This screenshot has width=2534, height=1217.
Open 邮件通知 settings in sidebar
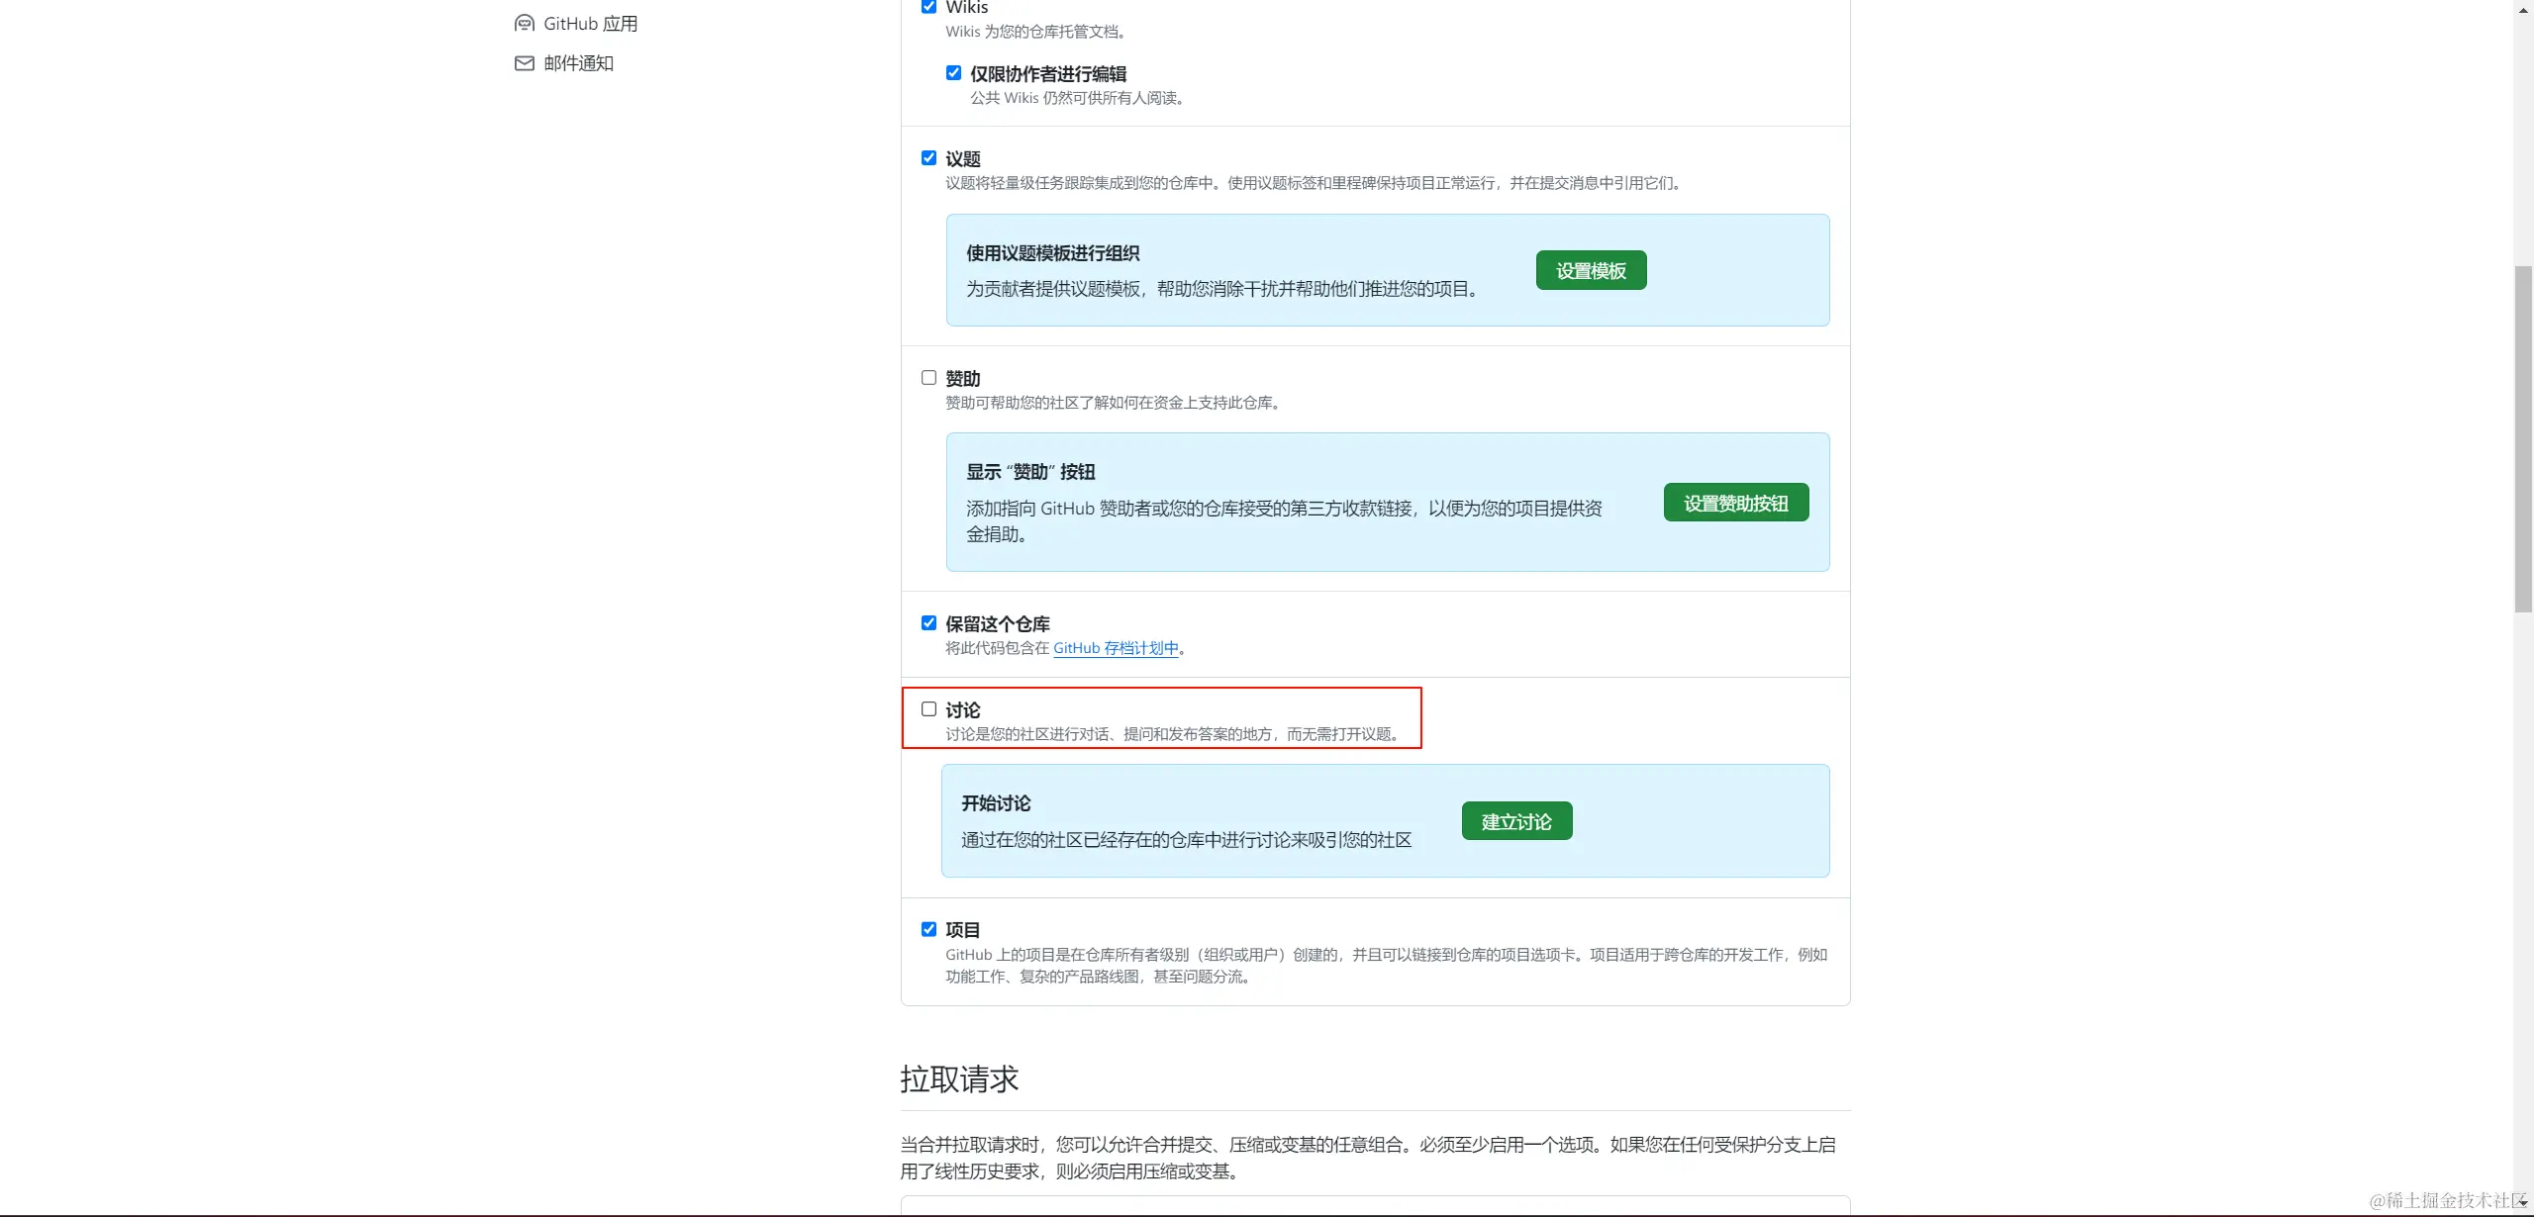coord(578,63)
